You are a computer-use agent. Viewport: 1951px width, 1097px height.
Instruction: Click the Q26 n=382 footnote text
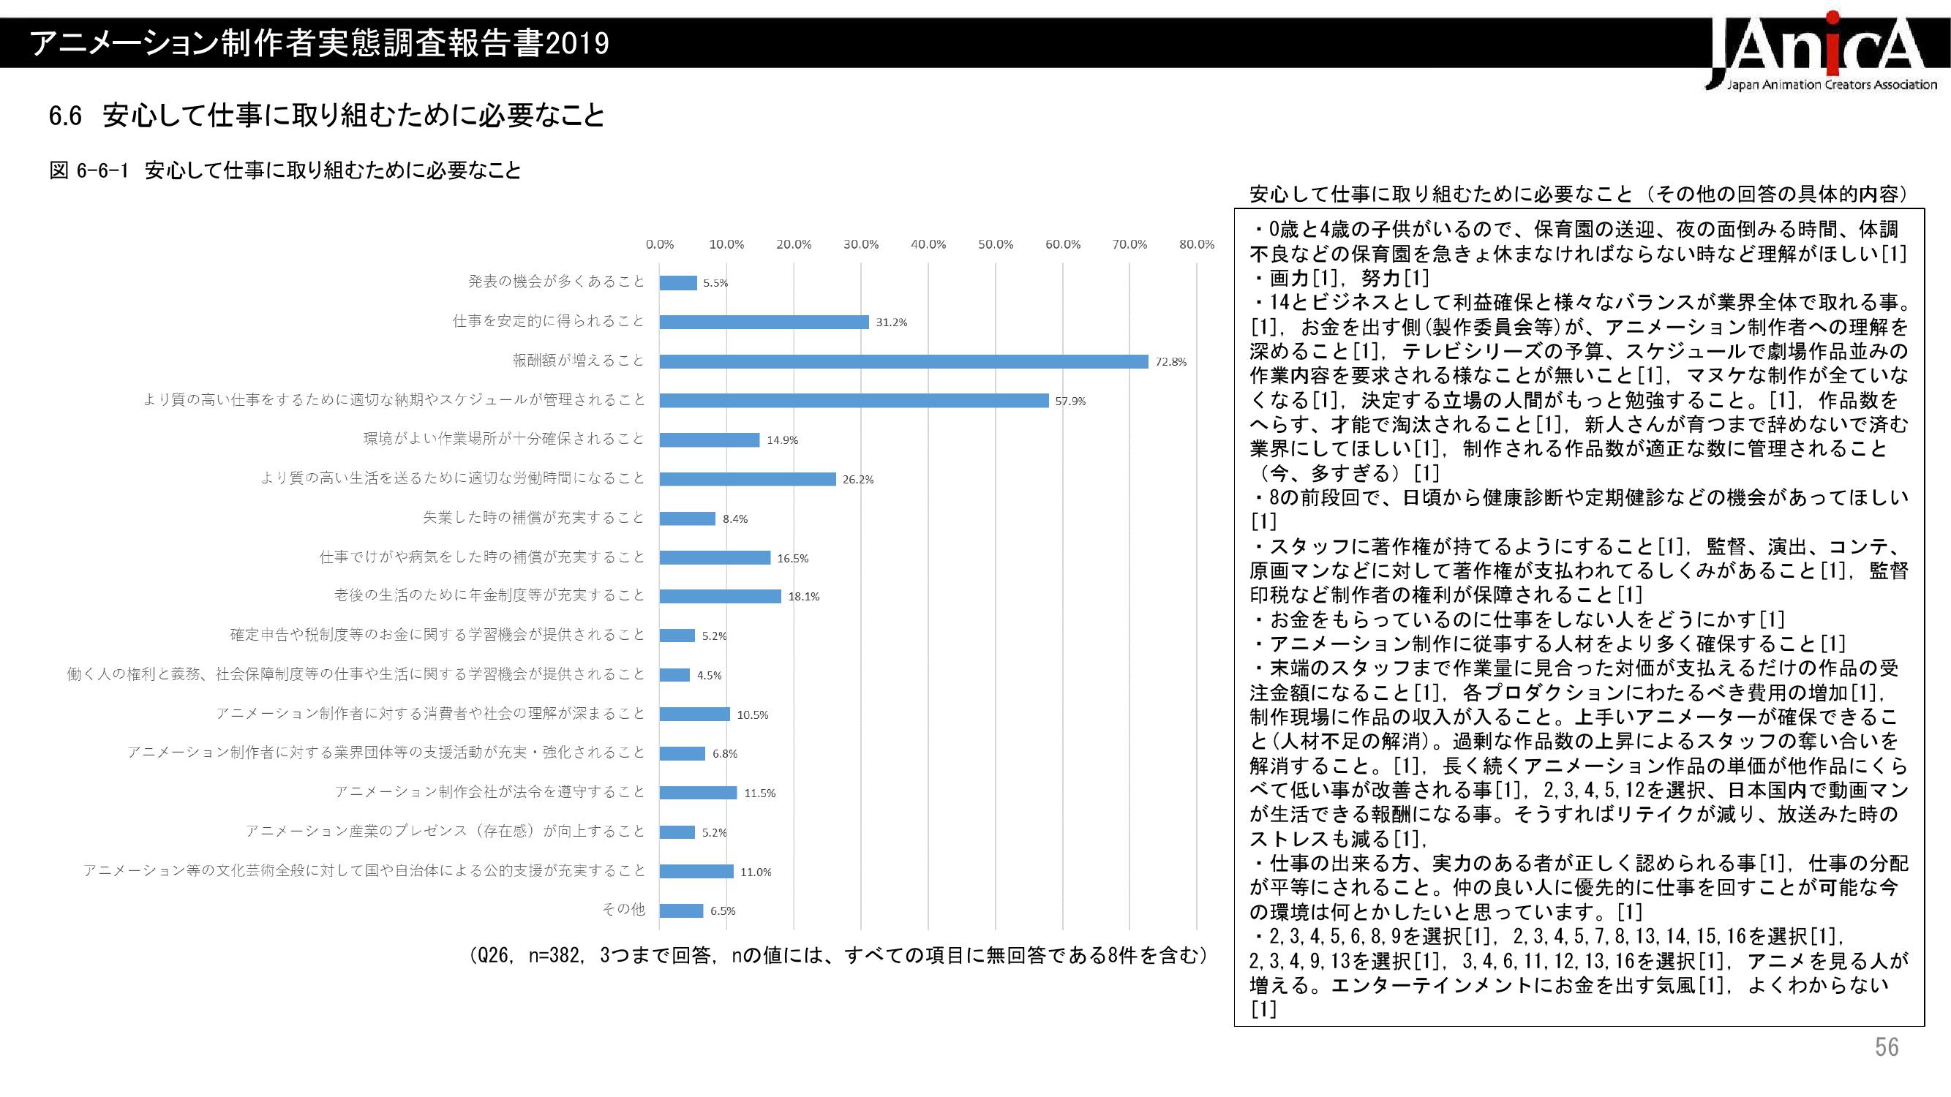pyautogui.click(x=838, y=955)
